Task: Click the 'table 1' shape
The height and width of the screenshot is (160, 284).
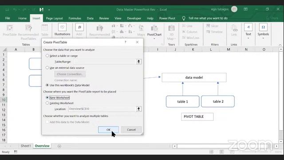Action: 182,101
